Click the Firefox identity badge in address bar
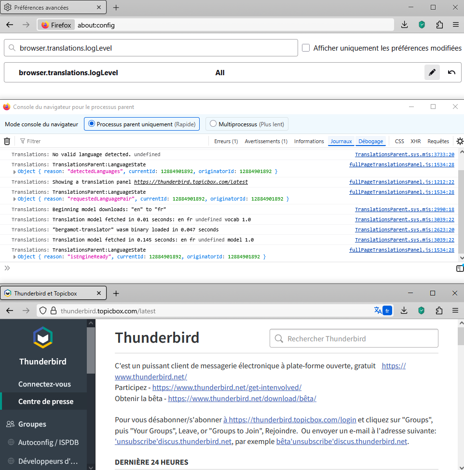 point(56,25)
